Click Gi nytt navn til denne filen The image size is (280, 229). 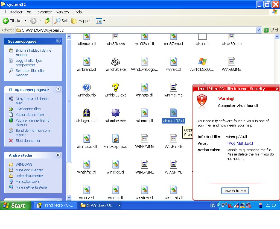(32, 101)
